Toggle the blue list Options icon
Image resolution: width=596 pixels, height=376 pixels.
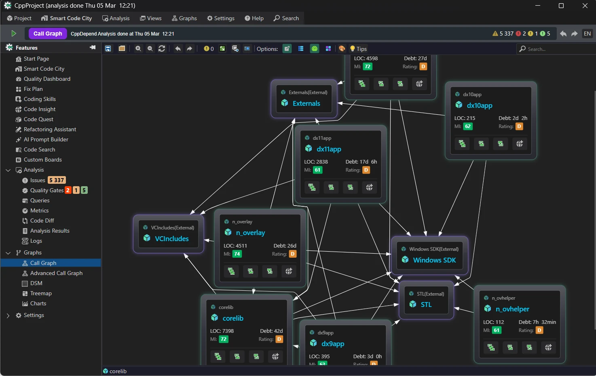pyautogui.click(x=301, y=48)
